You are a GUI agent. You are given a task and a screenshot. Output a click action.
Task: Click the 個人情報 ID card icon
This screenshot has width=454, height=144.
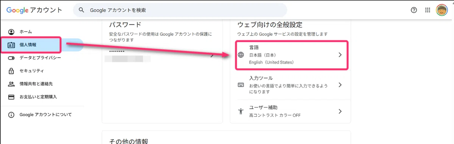pyautogui.click(x=11, y=45)
